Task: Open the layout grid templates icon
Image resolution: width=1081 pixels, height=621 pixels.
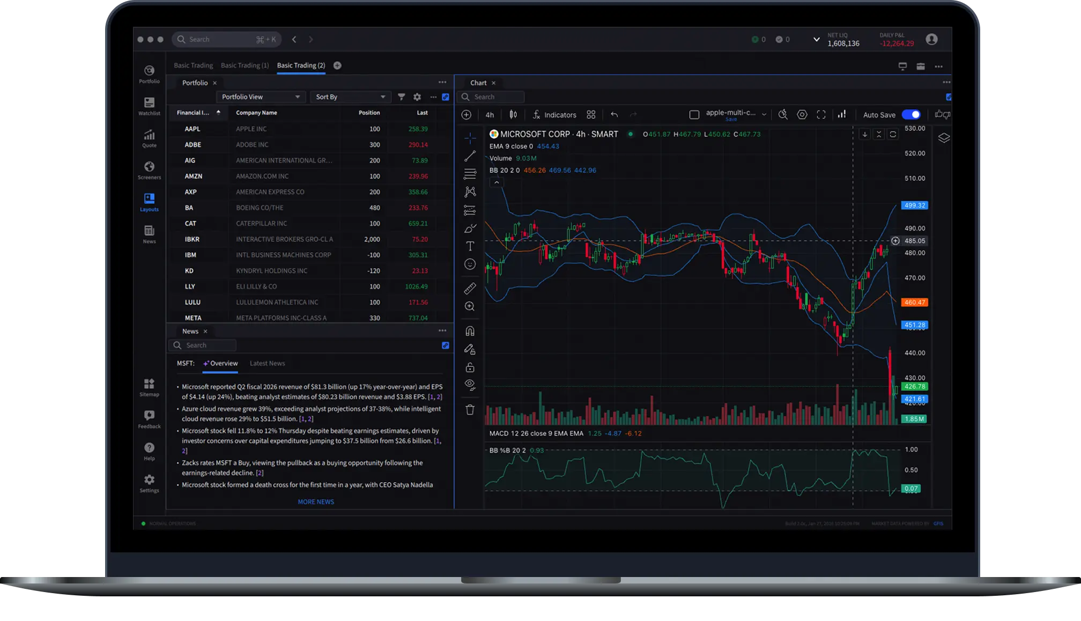Action: pos(591,114)
